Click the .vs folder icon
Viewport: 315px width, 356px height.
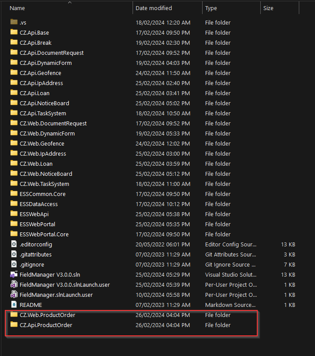click(x=14, y=22)
